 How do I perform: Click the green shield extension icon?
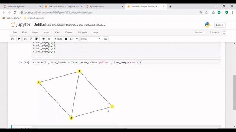pos(226,12)
